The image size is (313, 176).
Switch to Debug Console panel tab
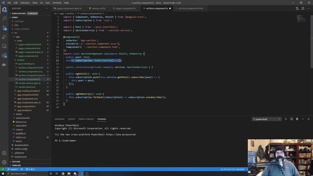[x=86, y=119]
